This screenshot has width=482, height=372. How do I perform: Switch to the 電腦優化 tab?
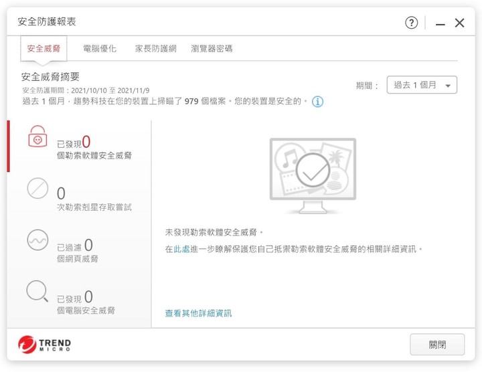tap(100, 49)
